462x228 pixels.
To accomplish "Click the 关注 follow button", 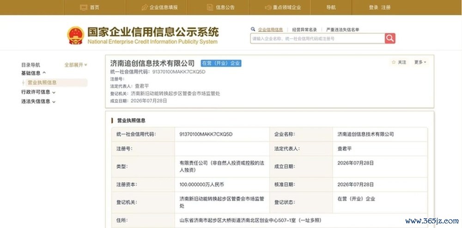I will 399,62.
